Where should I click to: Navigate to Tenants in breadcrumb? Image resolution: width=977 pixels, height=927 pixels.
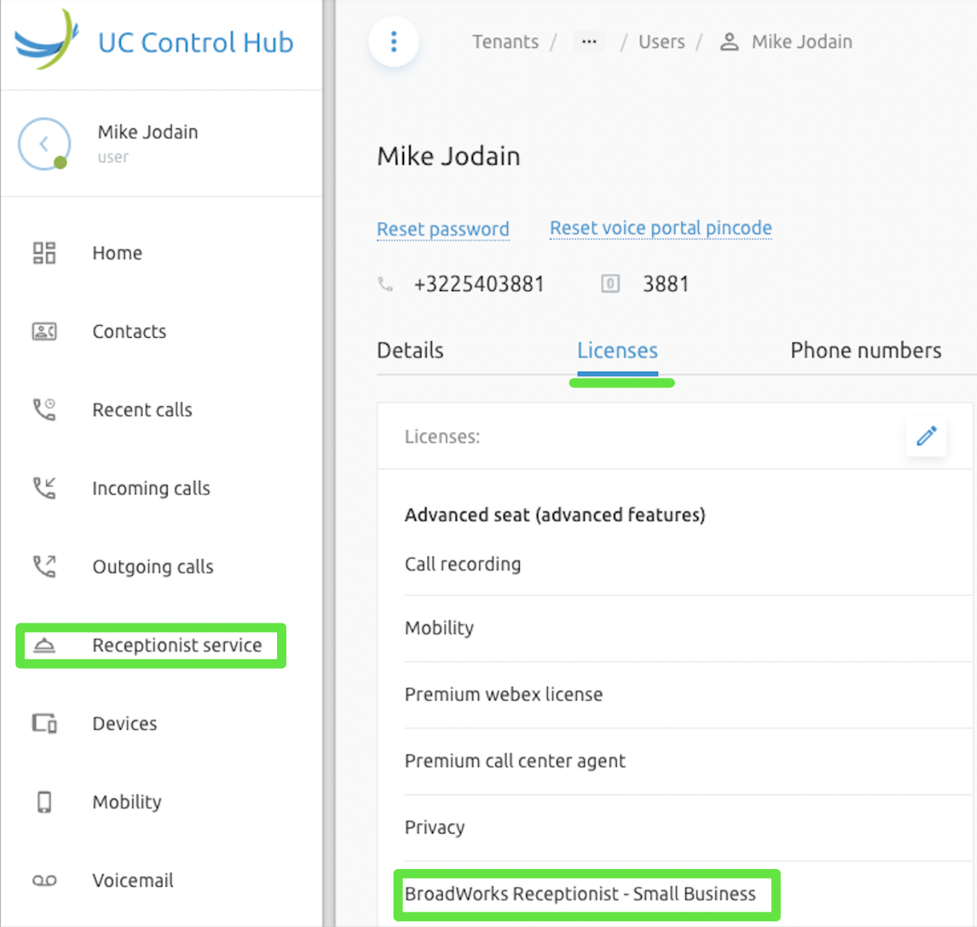[505, 42]
